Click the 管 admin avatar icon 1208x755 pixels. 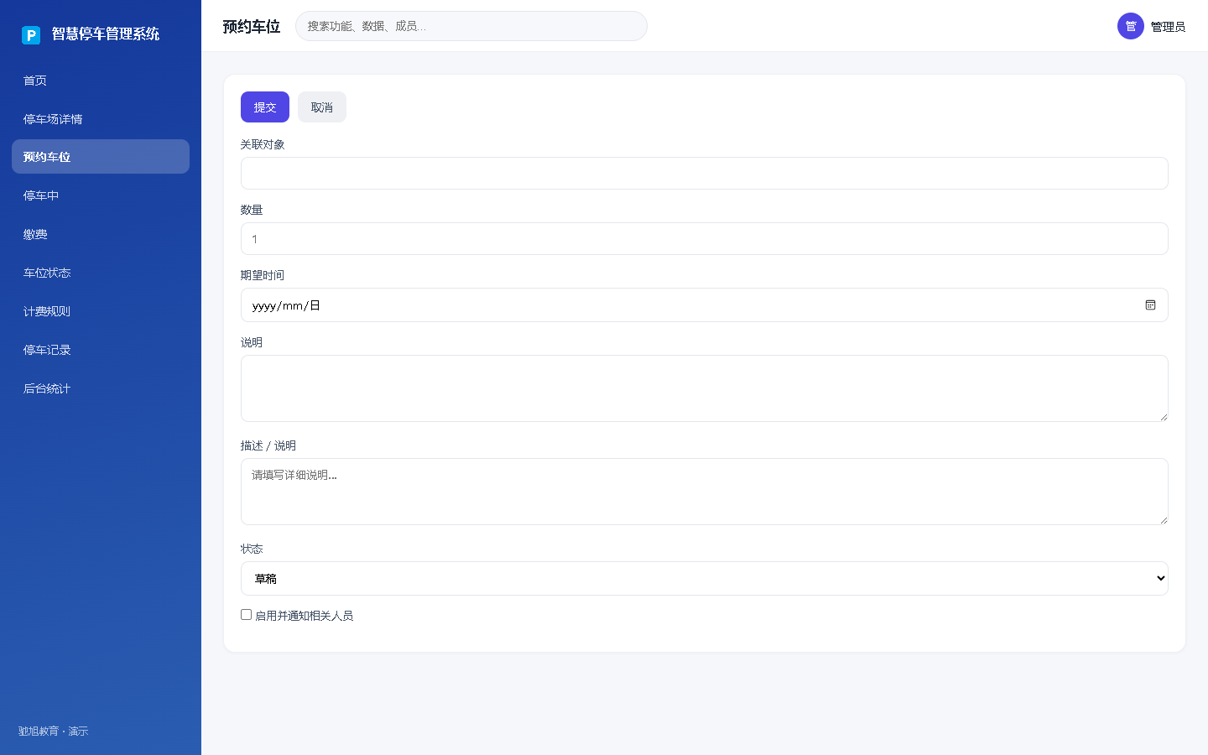pos(1131,26)
